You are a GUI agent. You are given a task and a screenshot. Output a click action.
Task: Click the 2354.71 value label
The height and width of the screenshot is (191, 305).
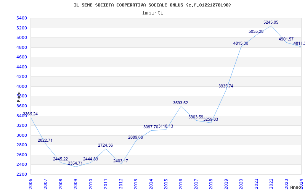pos(75,163)
